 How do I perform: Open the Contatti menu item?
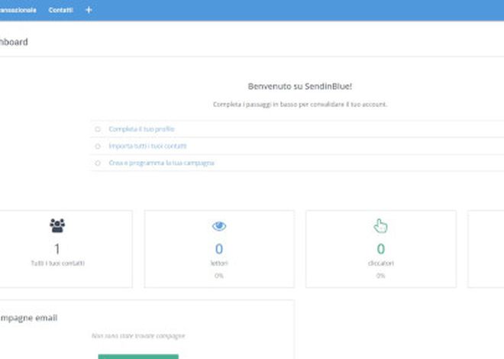tap(61, 10)
